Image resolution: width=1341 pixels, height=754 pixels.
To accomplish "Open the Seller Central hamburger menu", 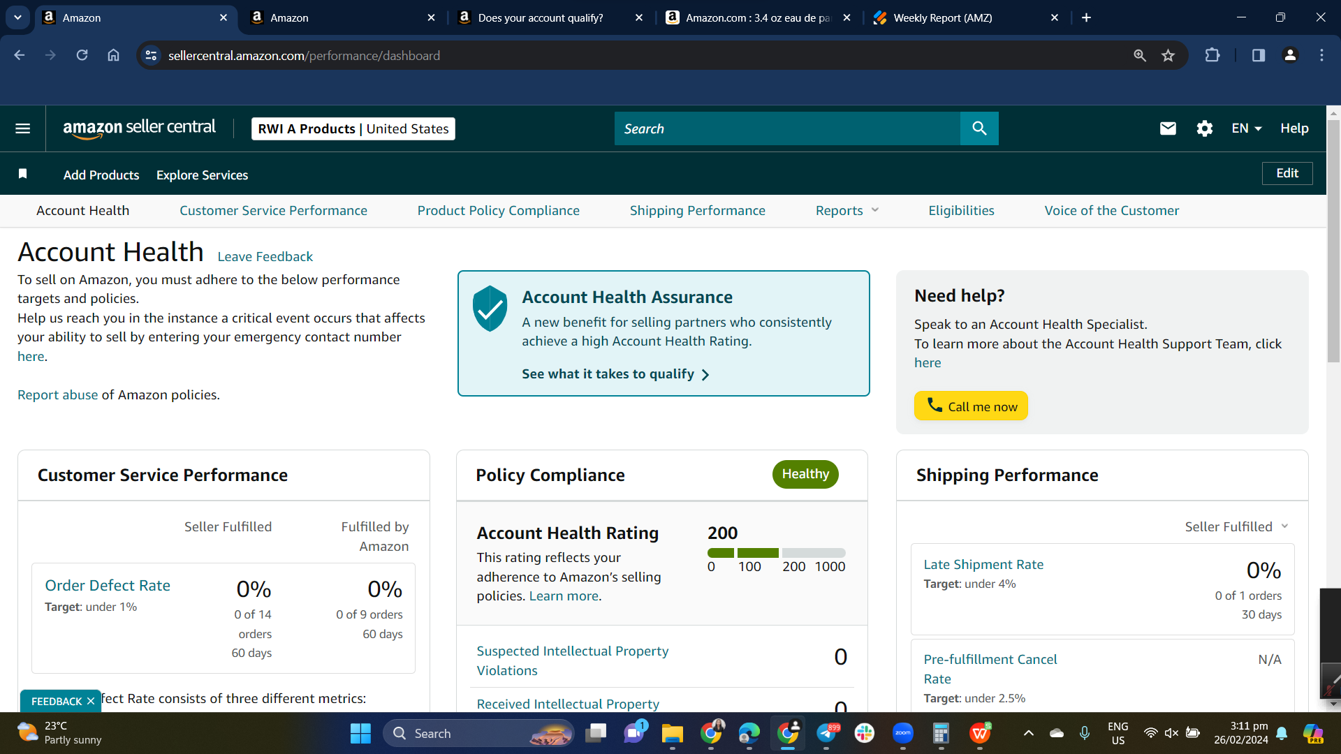I will [x=23, y=128].
